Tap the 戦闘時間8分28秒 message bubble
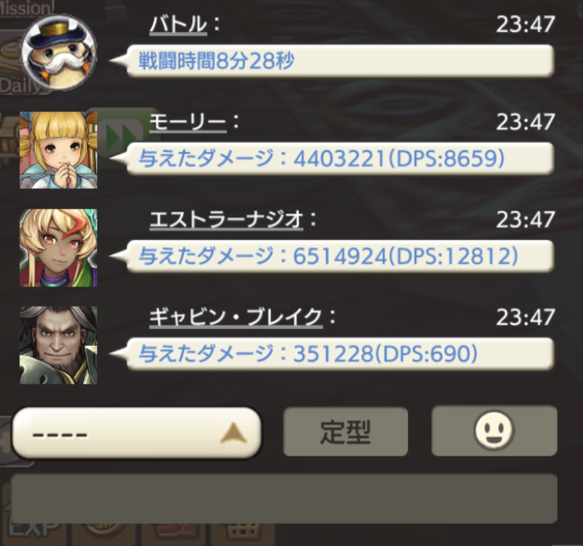The width and height of the screenshot is (583, 546). [x=340, y=61]
